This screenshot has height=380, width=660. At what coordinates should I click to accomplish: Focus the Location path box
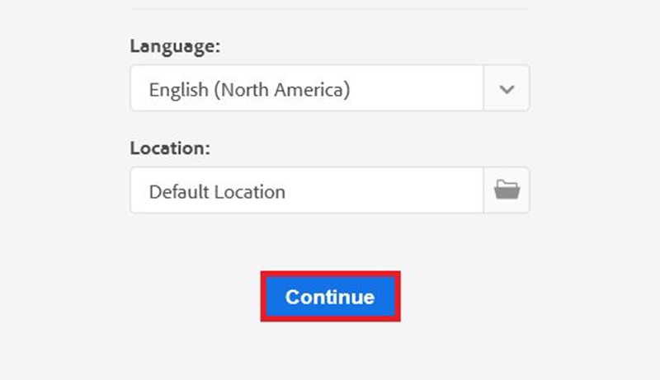click(x=307, y=190)
